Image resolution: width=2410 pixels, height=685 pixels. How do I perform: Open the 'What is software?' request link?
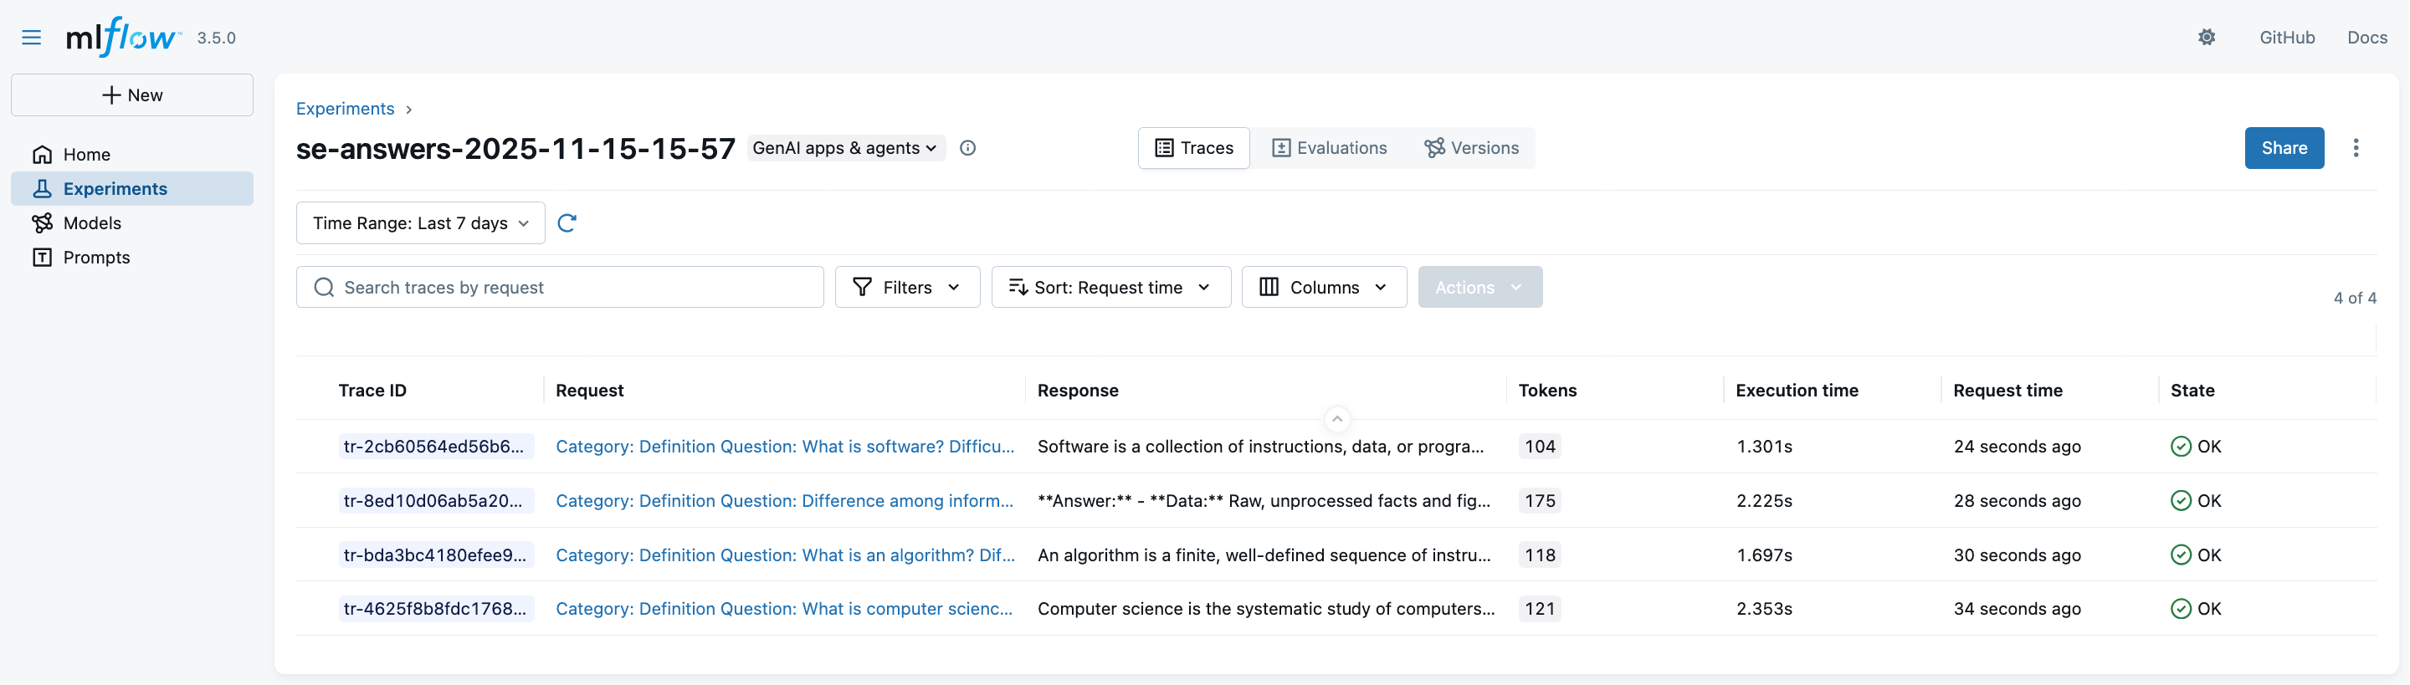tap(784, 446)
